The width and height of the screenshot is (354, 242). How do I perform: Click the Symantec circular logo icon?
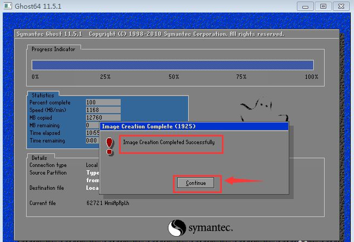177,227
